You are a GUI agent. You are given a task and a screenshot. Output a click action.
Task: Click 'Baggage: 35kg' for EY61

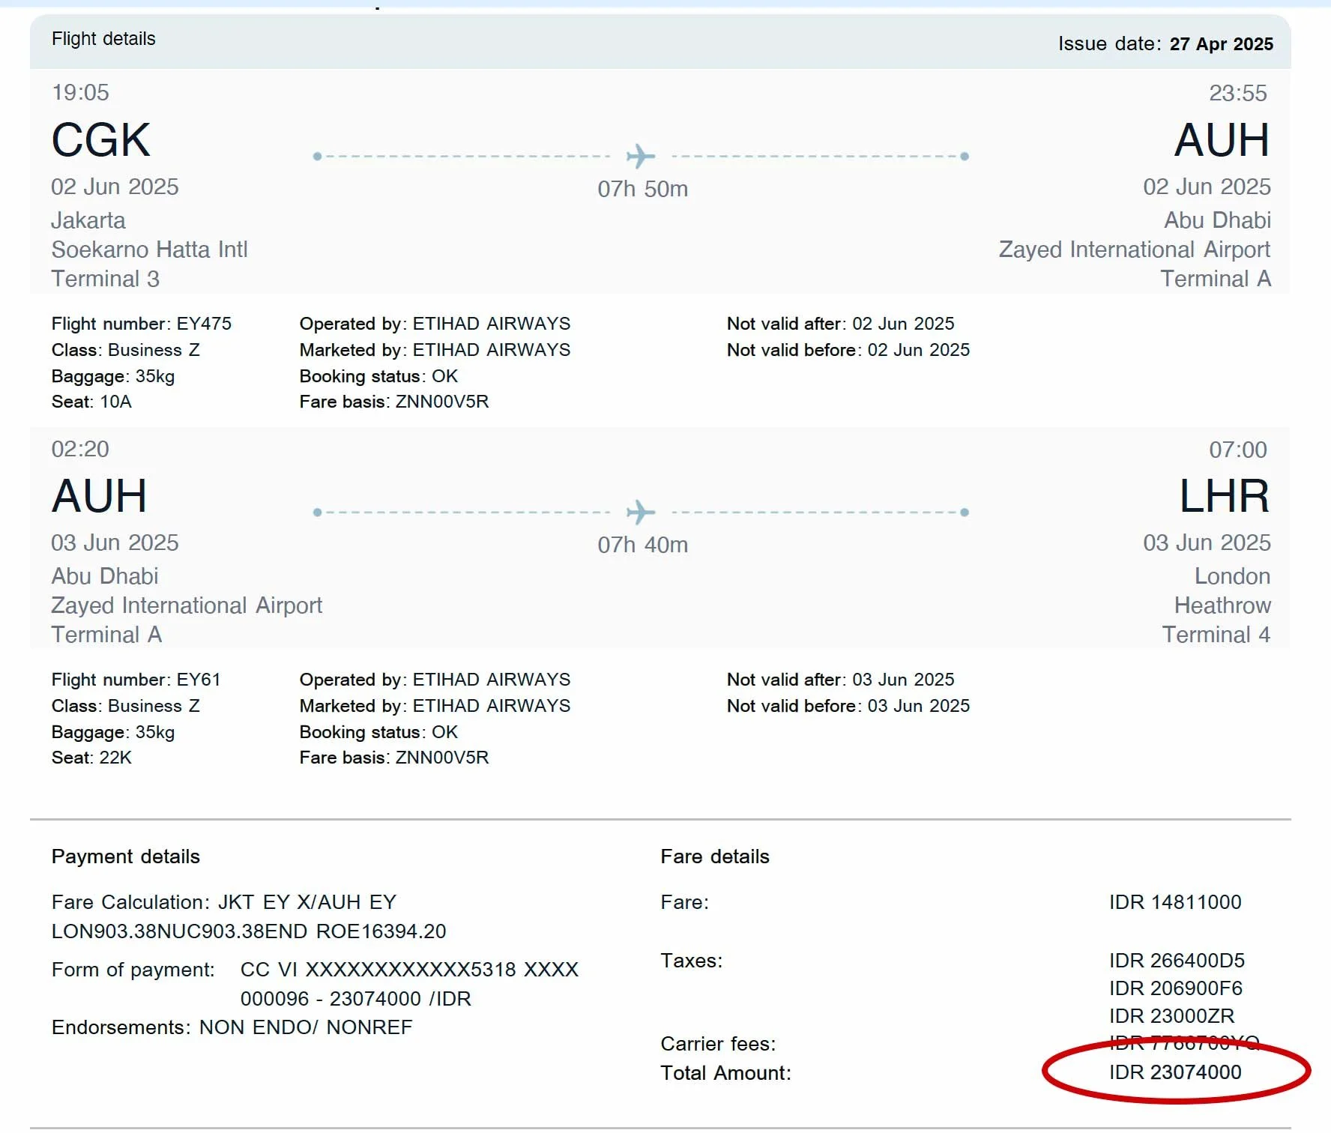(113, 732)
